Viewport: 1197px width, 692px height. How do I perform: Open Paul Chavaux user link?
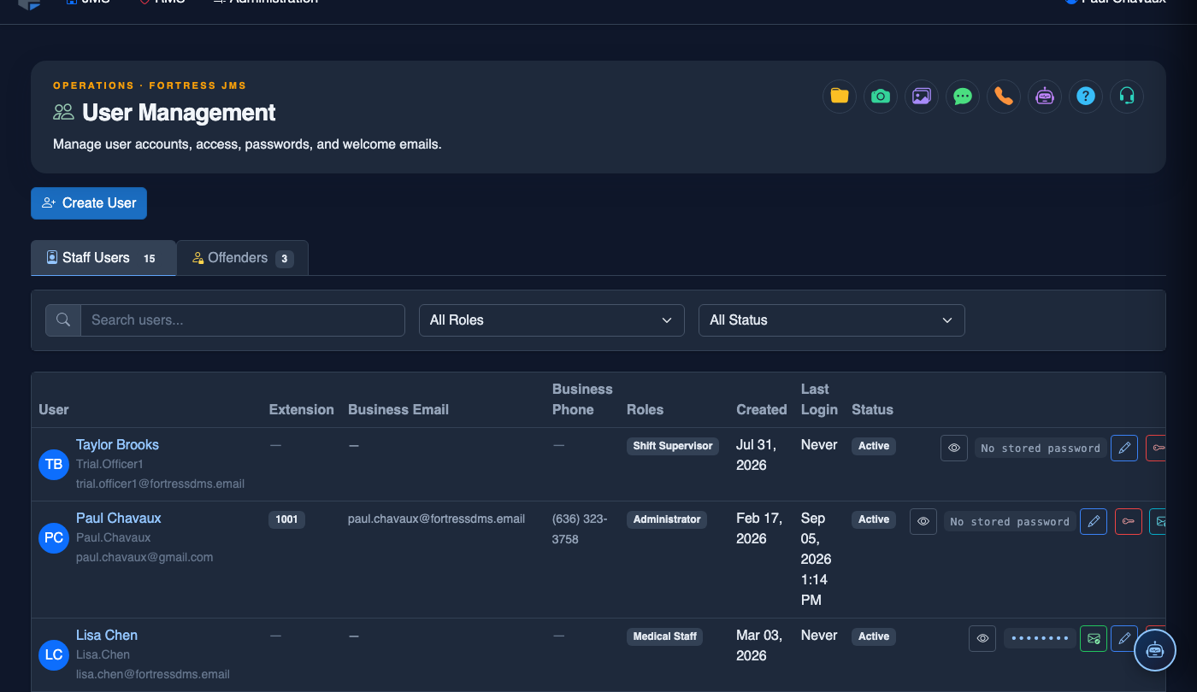point(118,518)
